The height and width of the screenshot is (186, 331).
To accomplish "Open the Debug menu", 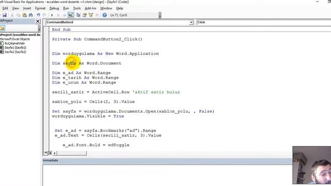I will click(54, 8).
